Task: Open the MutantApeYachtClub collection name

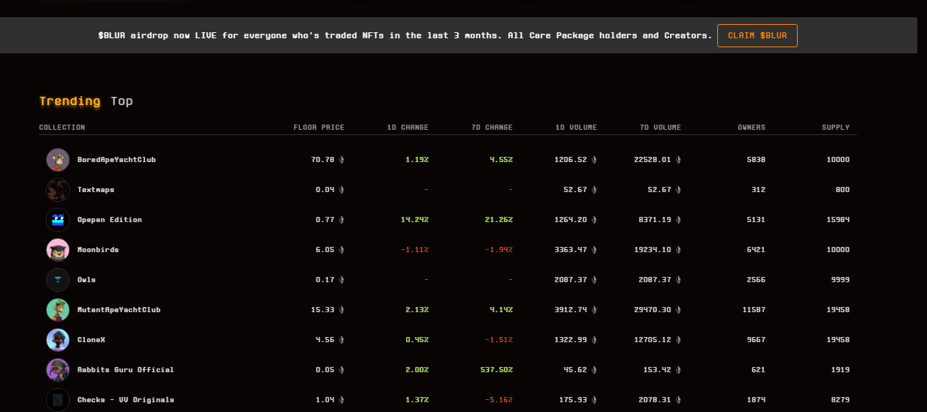Action: [119, 310]
